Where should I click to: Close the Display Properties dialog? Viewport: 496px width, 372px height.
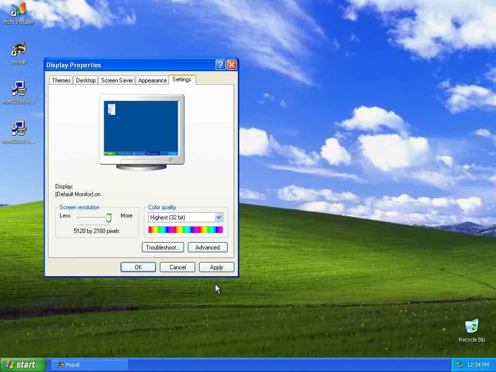232,65
